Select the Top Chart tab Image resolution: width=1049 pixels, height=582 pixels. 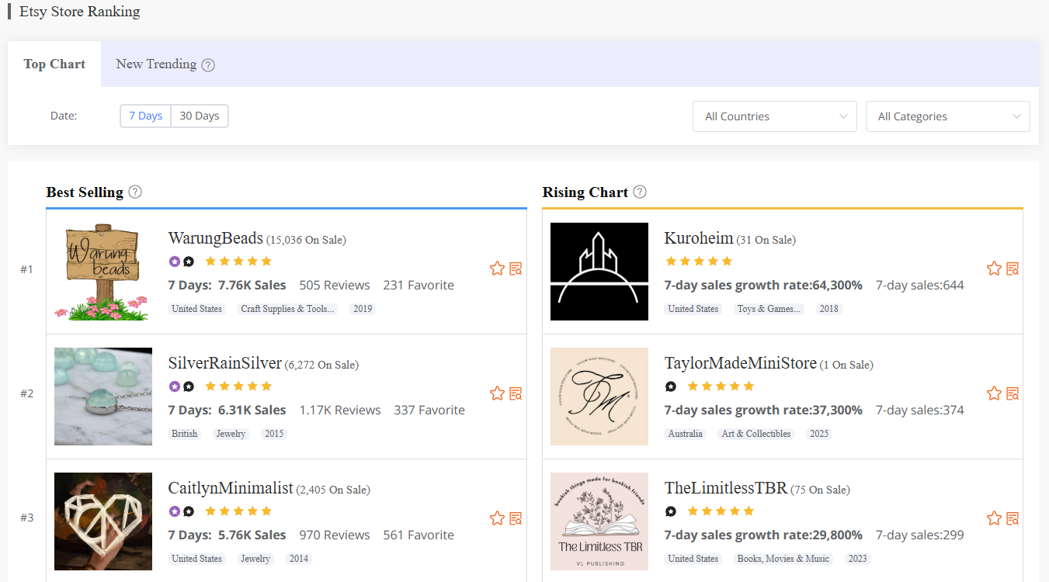pyautogui.click(x=54, y=64)
